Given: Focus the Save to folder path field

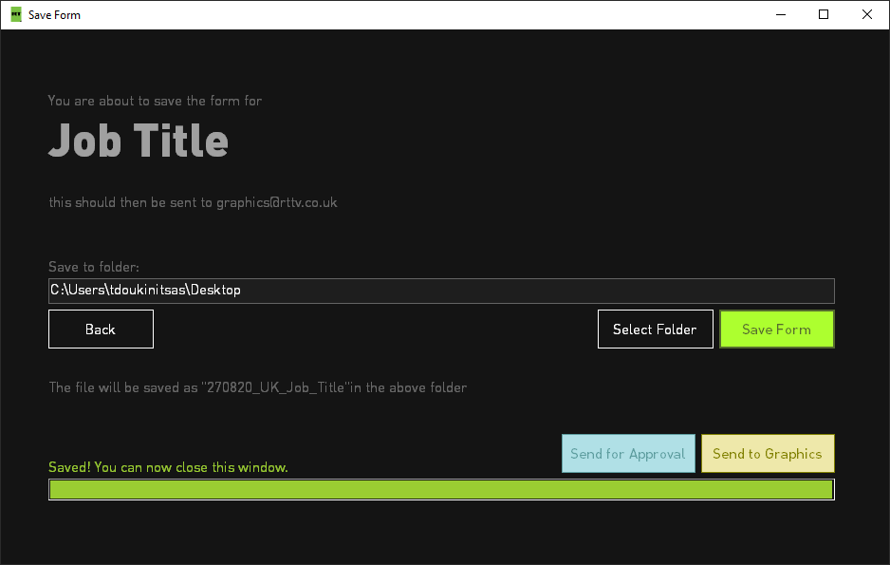Looking at the screenshot, I should pyautogui.click(x=441, y=291).
